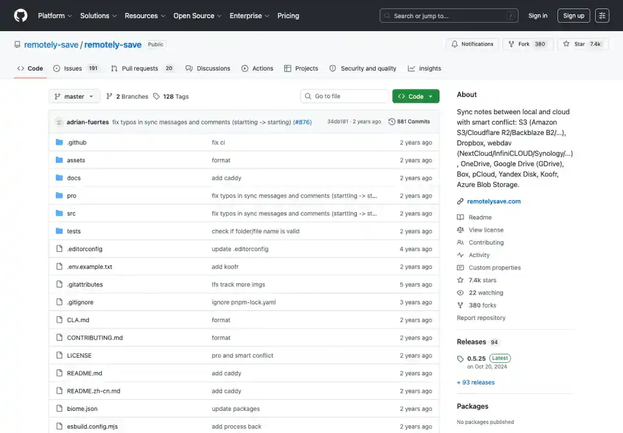
Task: Click the Contributing people icon
Action: tap(460, 242)
